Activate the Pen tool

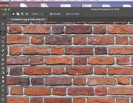(x=3, y=86)
